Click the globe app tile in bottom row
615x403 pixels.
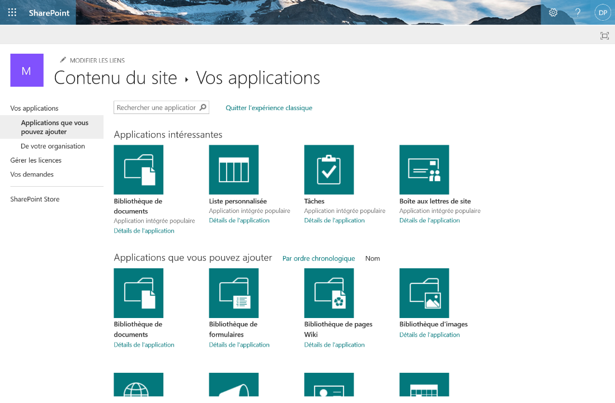(138, 385)
